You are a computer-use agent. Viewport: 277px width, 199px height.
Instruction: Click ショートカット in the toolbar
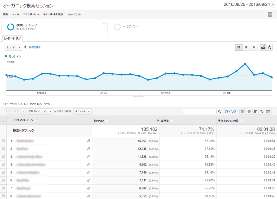pos(74,14)
